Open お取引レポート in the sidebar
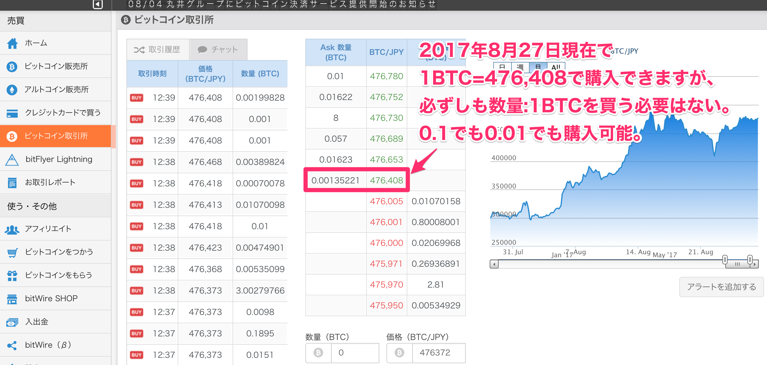The height and width of the screenshot is (365, 767). click(55, 182)
